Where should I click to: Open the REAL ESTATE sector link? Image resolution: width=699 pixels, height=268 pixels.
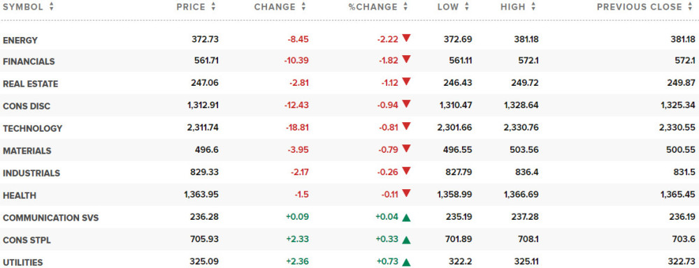[x=30, y=84]
